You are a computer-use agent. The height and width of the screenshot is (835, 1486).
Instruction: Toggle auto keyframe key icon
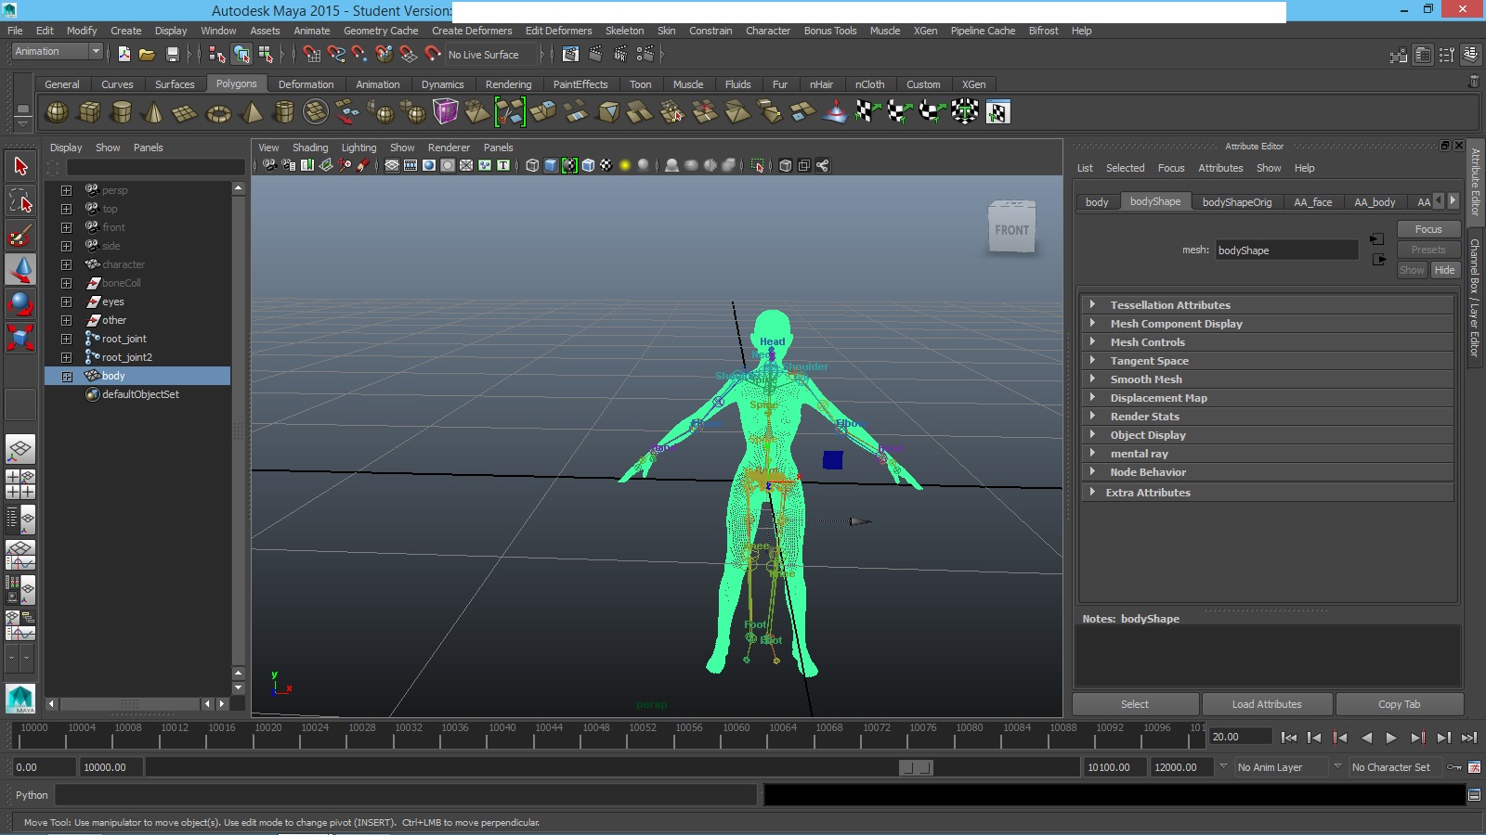click(x=1454, y=767)
